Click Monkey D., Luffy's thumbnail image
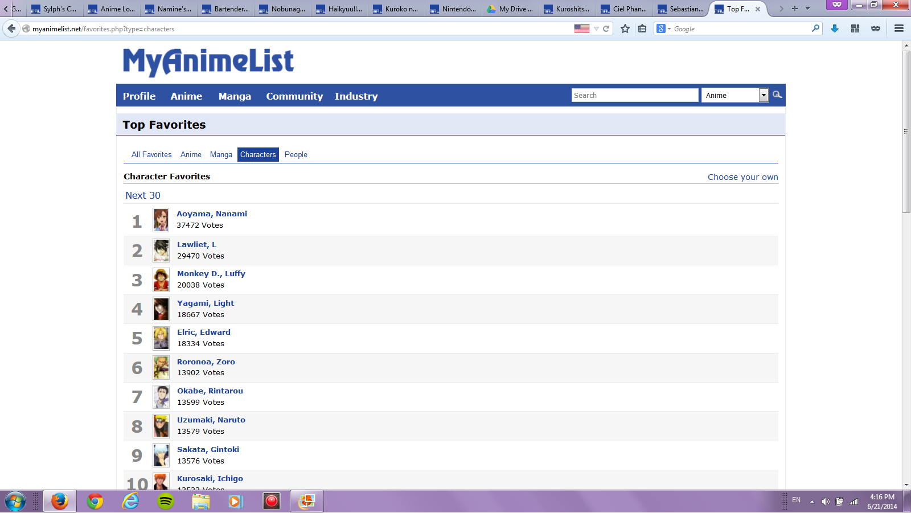 click(161, 280)
